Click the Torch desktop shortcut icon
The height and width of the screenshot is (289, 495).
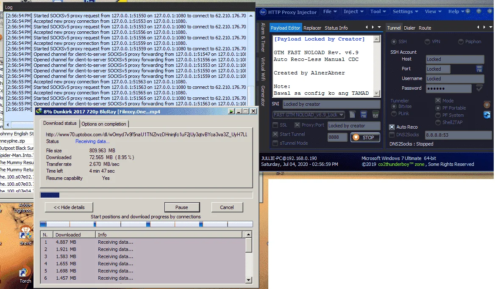pos(24,272)
